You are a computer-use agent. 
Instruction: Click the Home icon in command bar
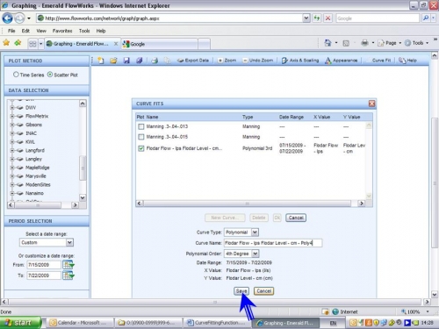[327, 43]
